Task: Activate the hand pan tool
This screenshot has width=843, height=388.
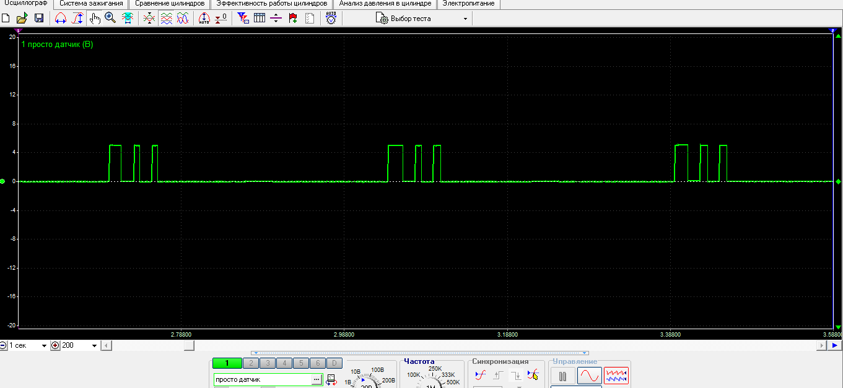Action: [94, 19]
